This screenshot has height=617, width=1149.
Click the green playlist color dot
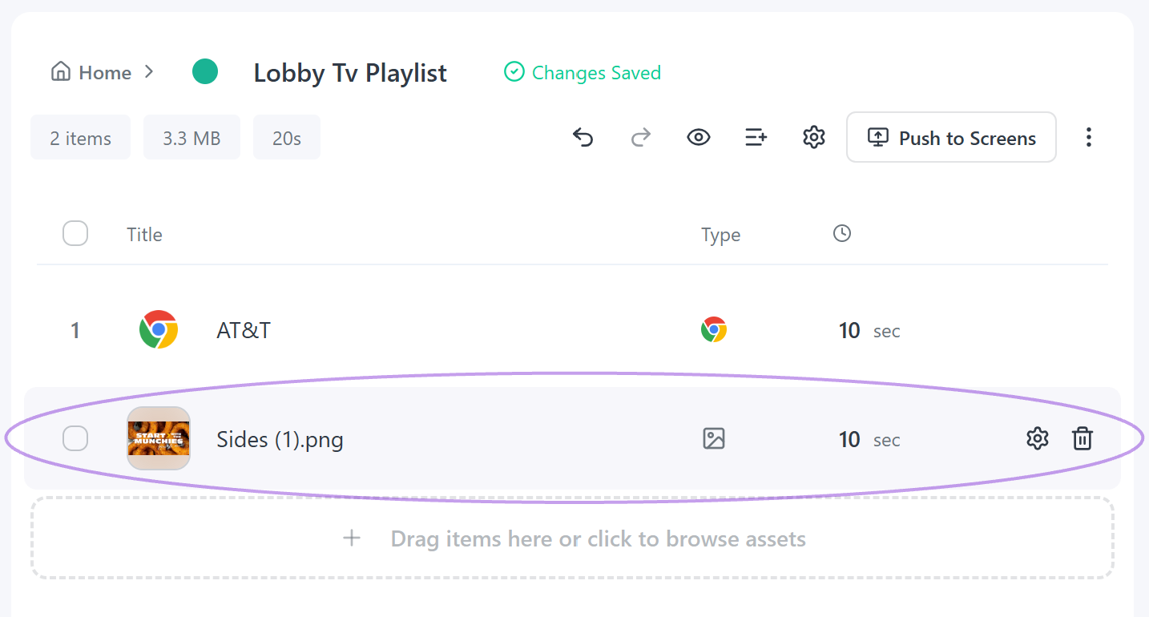(x=205, y=71)
